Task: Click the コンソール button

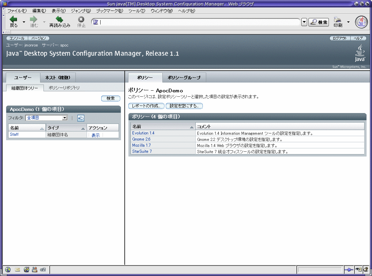Action: (17, 38)
